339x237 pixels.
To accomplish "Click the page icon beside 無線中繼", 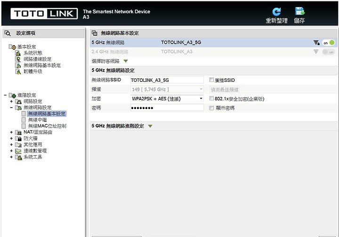I will pos(24,120).
